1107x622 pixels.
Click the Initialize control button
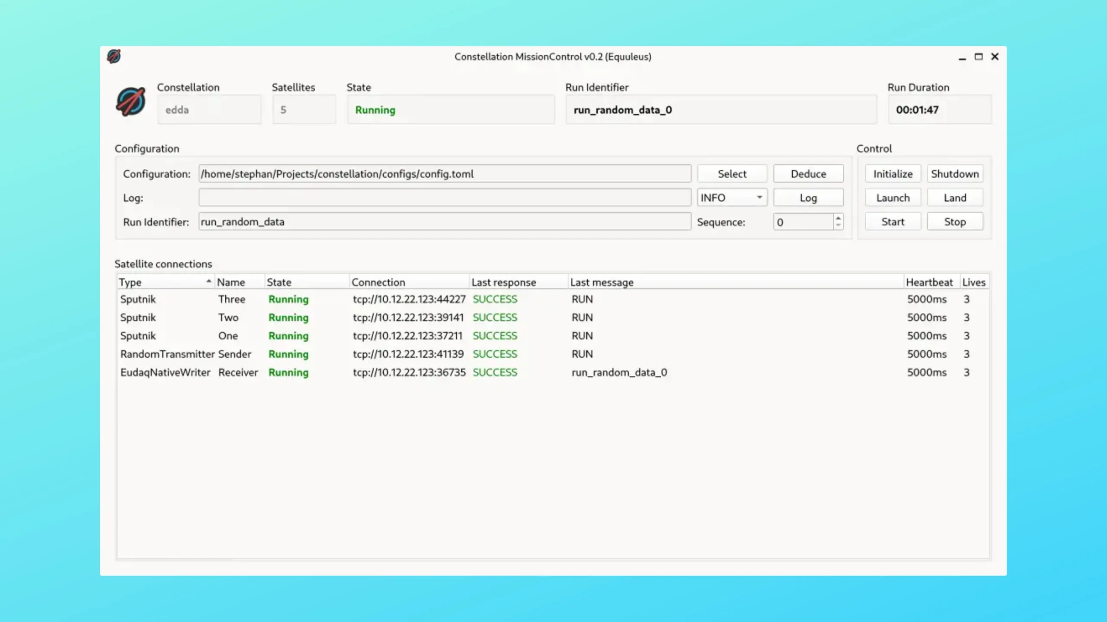pyautogui.click(x=893, y=174)
